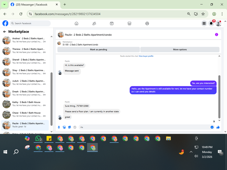Click the 'Sure thing' phone number message
This screenshot has height=170, width=227.
click(x=77, y=106)
